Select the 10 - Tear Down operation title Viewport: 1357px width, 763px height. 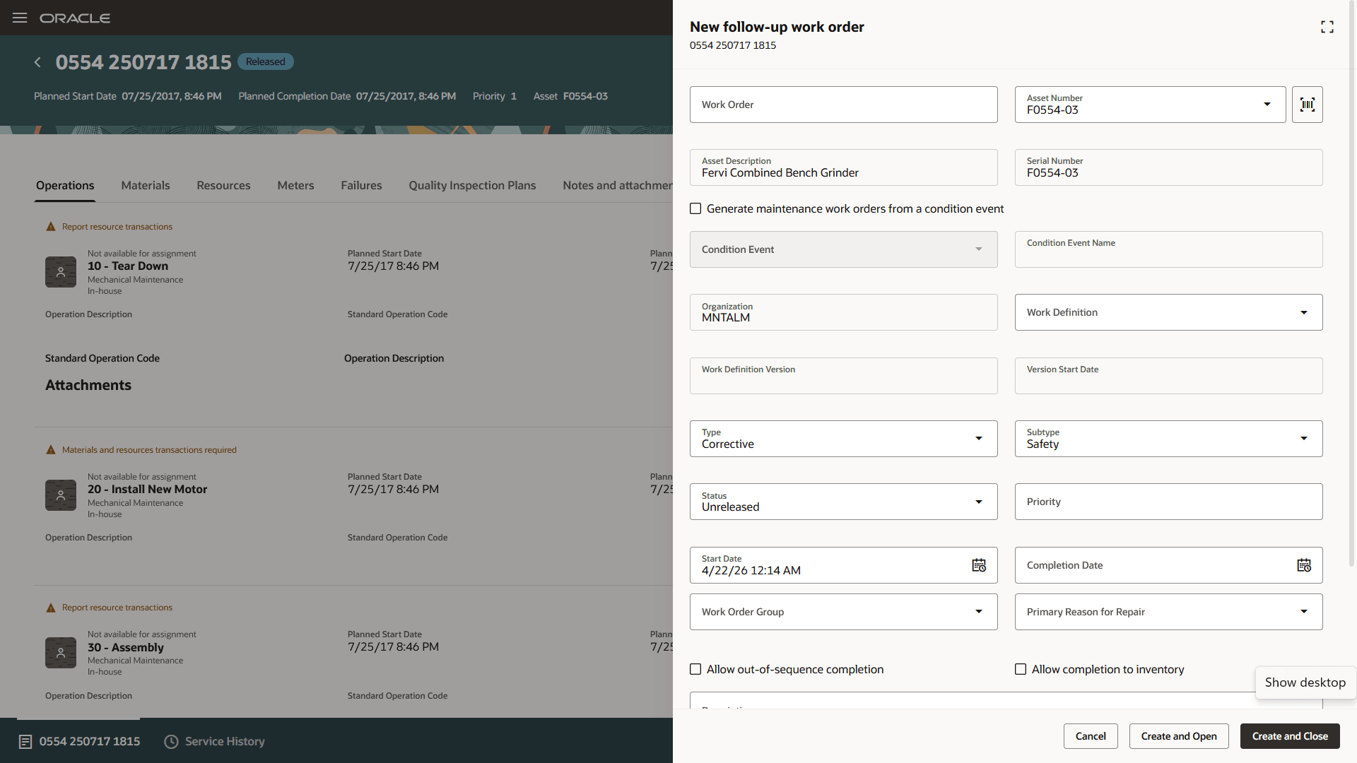128,266
